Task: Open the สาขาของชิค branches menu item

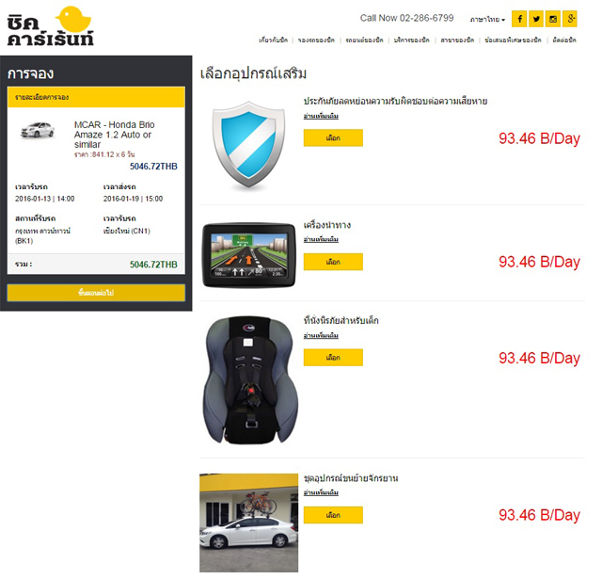Action: pyautogui.click(x=457, y=40)
